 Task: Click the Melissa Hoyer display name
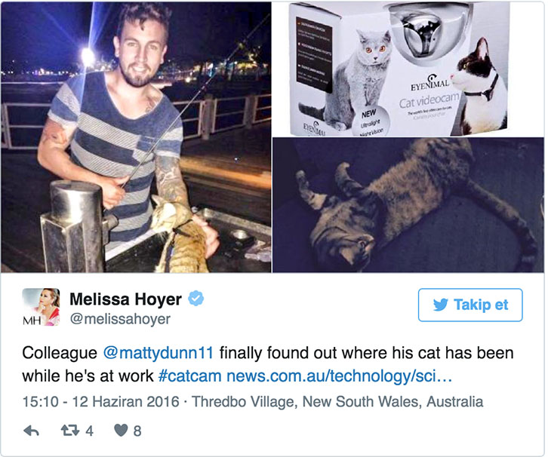click(125, 299)
